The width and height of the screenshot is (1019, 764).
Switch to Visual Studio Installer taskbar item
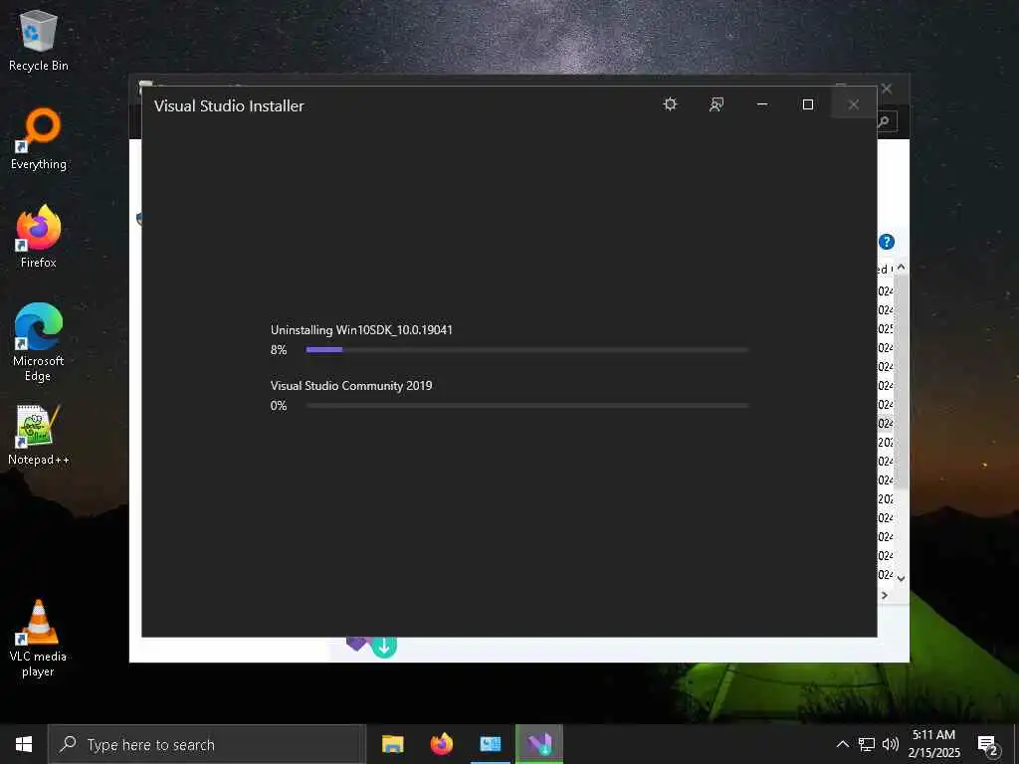(x=539, y=744)
